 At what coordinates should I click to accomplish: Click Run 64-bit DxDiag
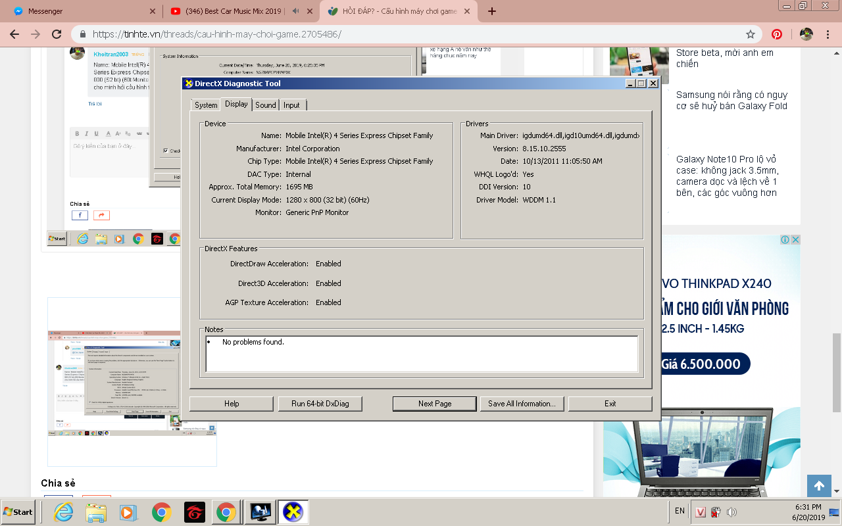[320, 404]
